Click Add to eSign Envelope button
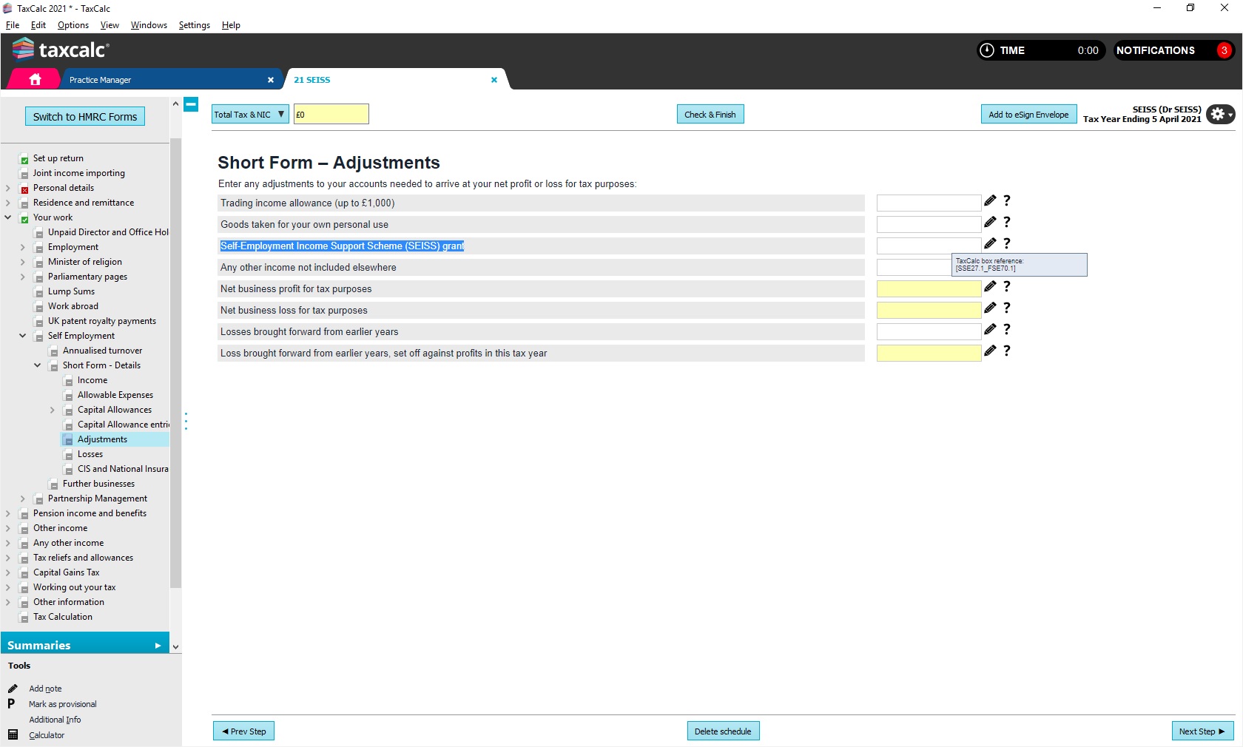The width and height of the screenshot is (1243, 747). [1028, 115]
